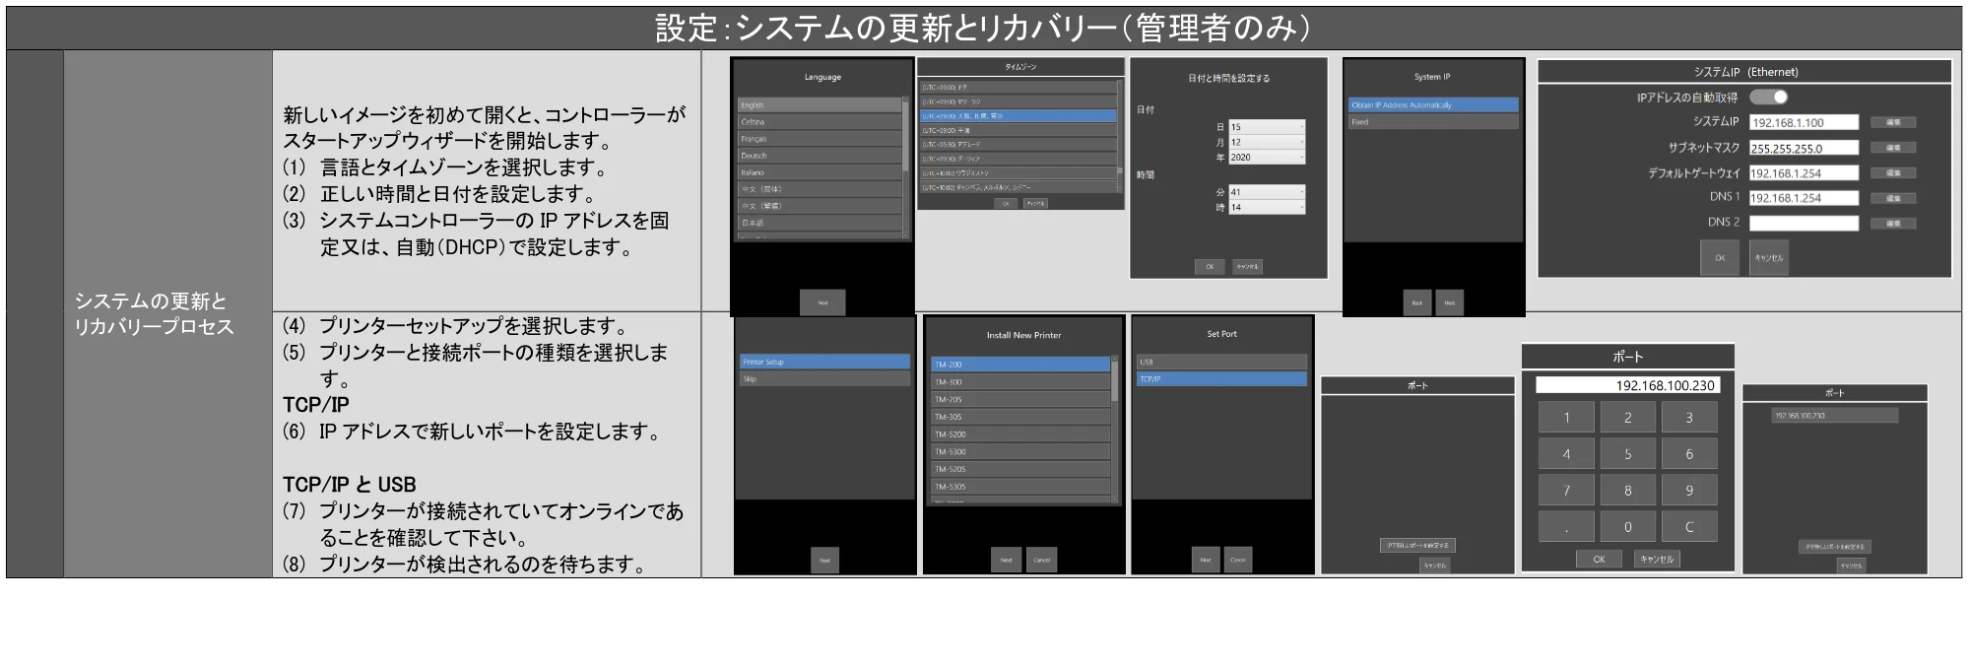Select Fixed in the System IP list
The image size is (1970, 667).
pyautogui.click(x=1433, y=122)
